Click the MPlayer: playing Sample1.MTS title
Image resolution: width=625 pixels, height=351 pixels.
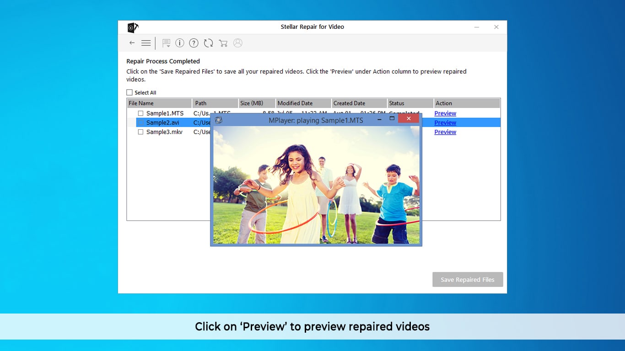coord(316,120)
